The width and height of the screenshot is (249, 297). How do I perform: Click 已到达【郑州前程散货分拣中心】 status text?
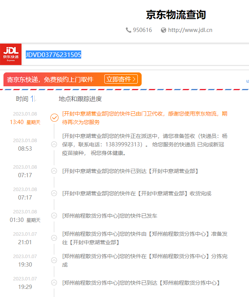141,283
